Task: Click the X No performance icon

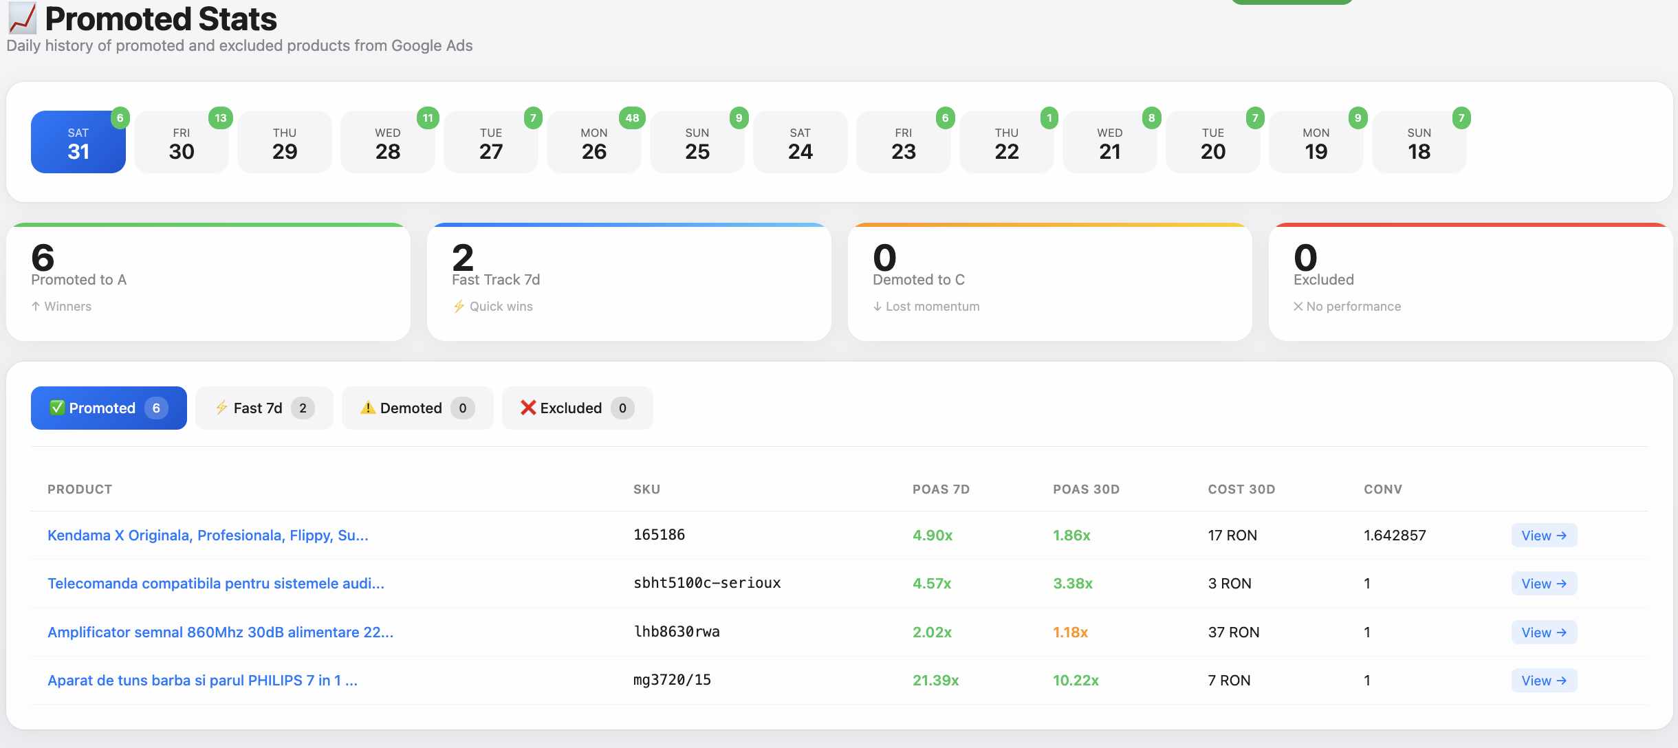Action: point(1299,307)
